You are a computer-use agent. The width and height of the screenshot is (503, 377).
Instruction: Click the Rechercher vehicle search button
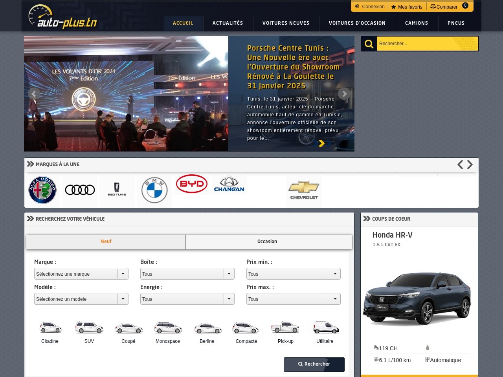tap(314, 364)
